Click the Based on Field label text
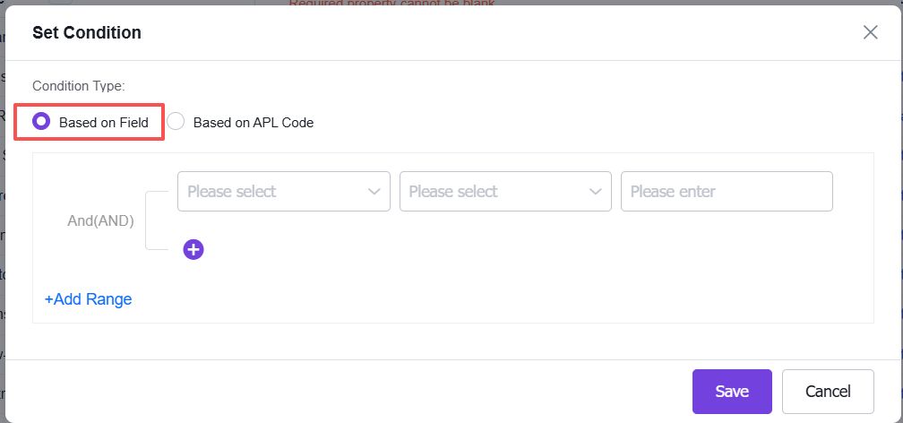 (104, 122)
